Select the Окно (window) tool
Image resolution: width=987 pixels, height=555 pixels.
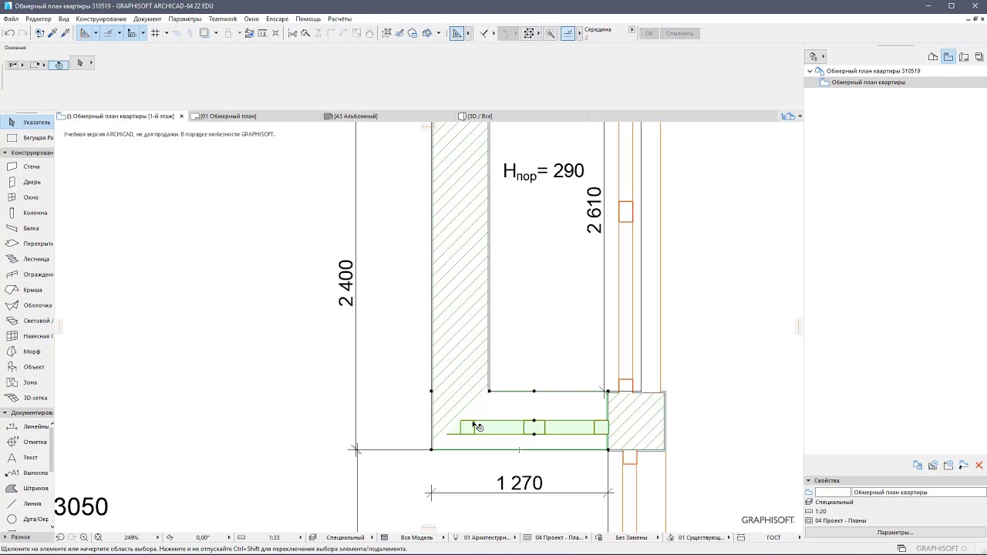click(x=27, y=197)
